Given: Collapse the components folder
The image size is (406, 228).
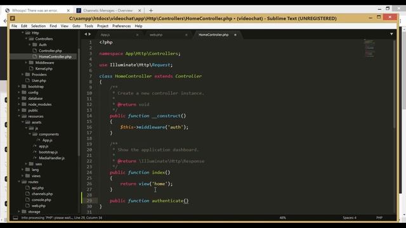Looking at the screenshot, I should 30,134.
